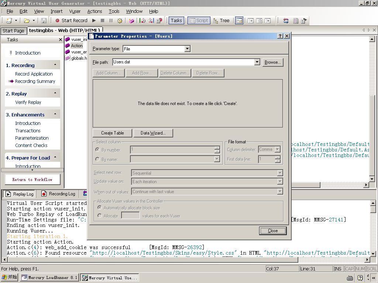This screenshot has width=378, height=283.
Task: Click the Start Record button
Action: [71, 21]
